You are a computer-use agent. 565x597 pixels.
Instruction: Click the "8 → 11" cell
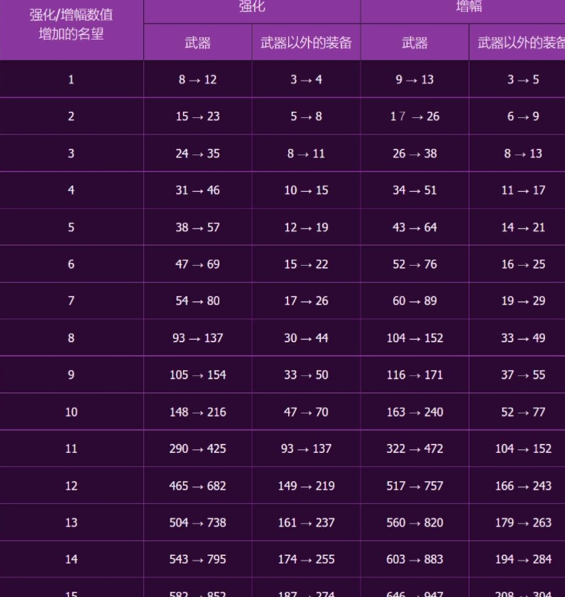pos(306,153)
